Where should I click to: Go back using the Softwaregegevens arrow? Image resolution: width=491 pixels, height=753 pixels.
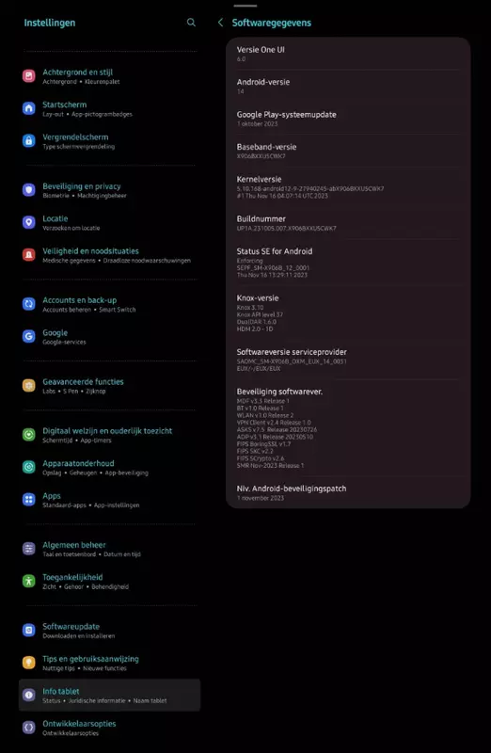[x=220, y=23]
